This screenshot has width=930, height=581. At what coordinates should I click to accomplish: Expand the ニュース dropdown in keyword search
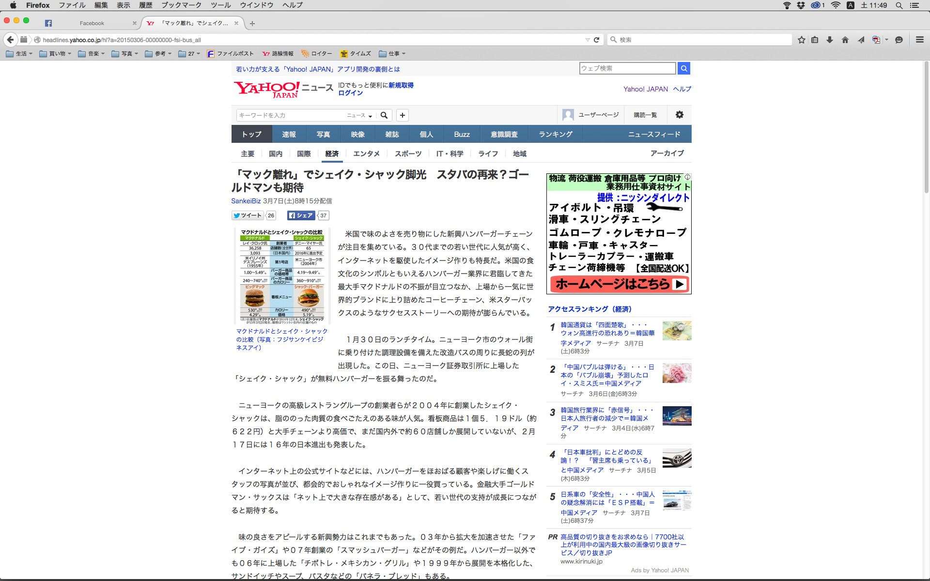pos(359,115)
